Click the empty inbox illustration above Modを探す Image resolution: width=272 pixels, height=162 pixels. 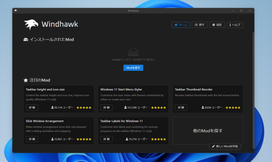(133, 52)
